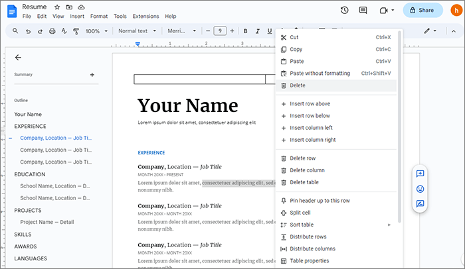Jump to EDUCATION in the outline

pyautogui.click(x=30, y=174)
